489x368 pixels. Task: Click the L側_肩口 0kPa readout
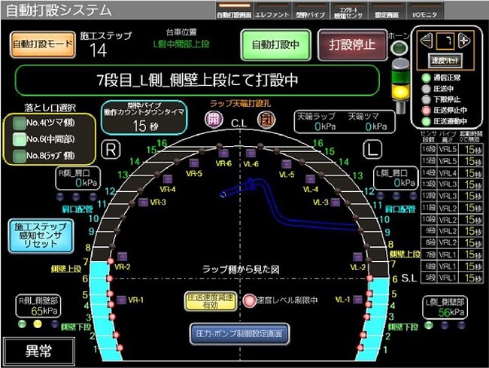click(396, 178)
